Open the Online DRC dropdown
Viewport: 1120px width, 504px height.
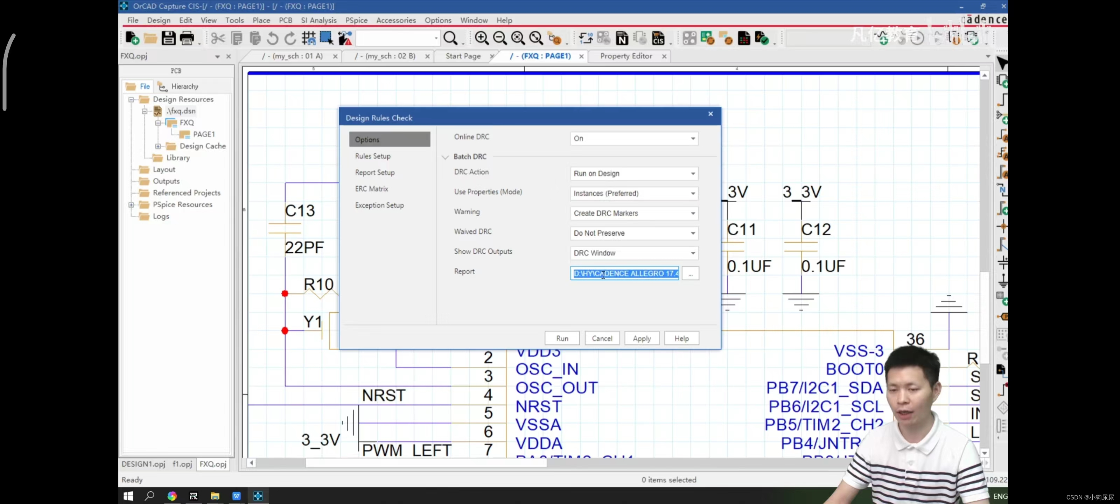633,138
